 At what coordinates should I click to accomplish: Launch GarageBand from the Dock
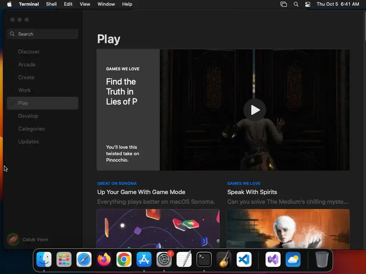224,259
